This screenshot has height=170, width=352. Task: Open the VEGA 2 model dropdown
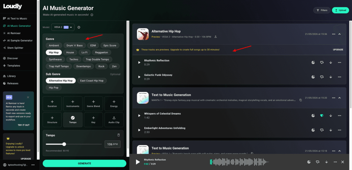click(63, 27)
